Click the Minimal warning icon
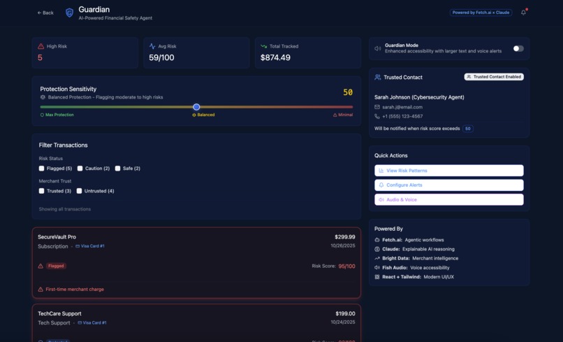 point(335,115)
